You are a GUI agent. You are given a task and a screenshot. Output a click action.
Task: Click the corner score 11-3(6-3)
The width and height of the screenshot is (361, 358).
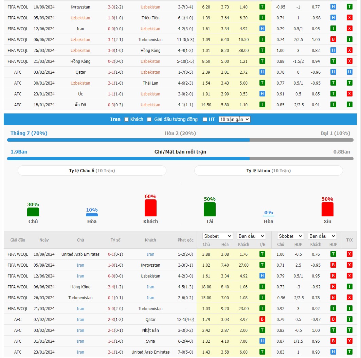tap(185, 40)
